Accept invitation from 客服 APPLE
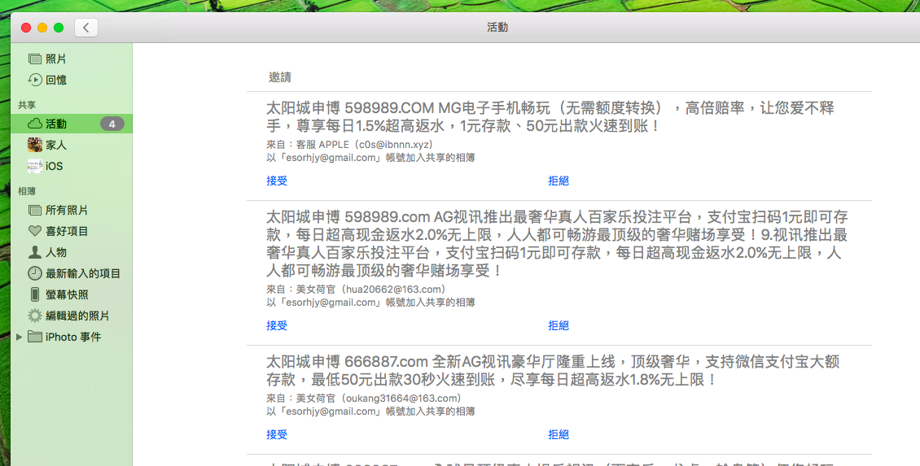The height and width of the screenshot is (466, 920). 277,181
